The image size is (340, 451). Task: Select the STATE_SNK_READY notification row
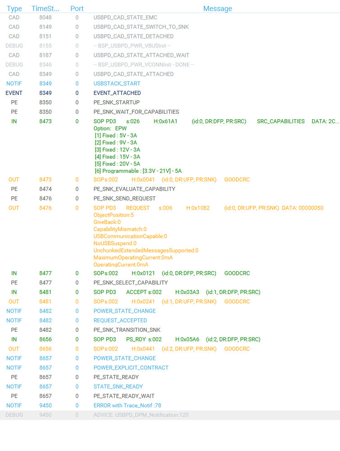[170, 386]
